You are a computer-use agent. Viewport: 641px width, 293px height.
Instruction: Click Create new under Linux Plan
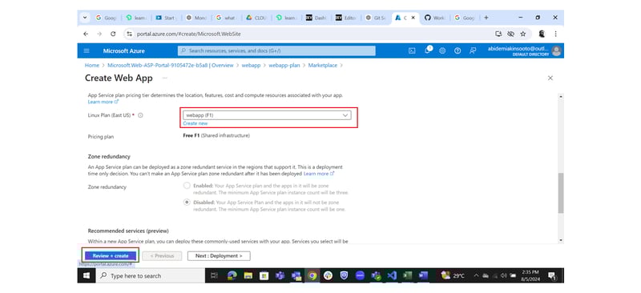point(195,123)
